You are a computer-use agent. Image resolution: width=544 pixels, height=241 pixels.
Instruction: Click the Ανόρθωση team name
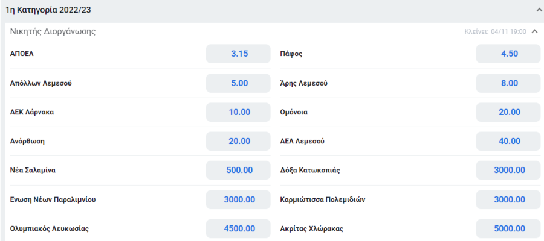[x=28, y=142]
